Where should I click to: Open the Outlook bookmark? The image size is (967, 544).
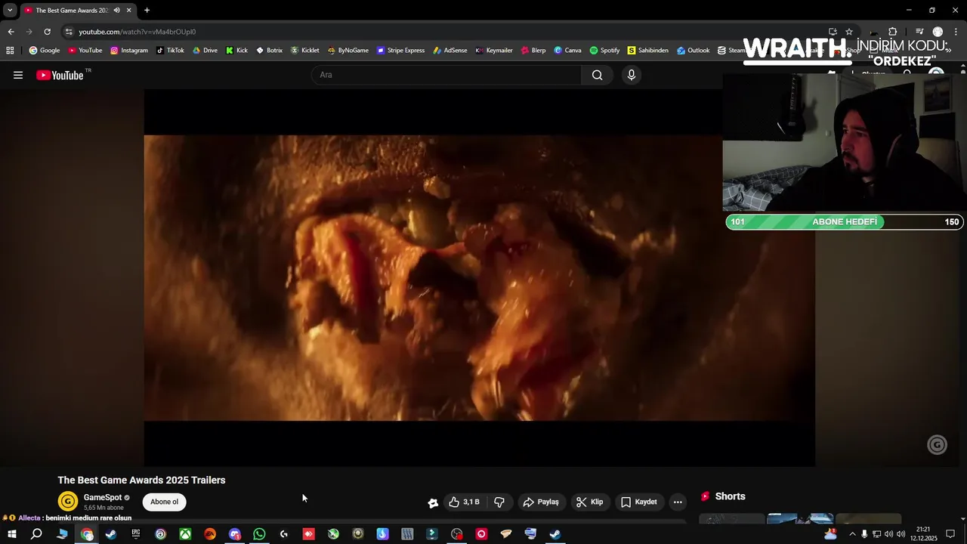[x=693, y=51]
